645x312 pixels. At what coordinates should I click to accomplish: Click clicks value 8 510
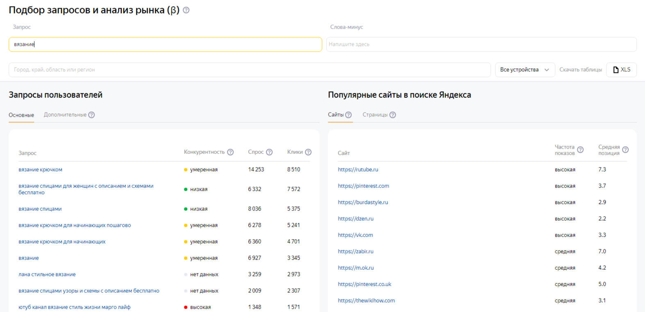[293, 170]
